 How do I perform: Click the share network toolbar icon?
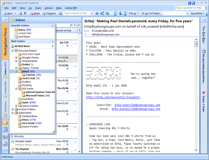pyautogui.click(x=102, y=13)
